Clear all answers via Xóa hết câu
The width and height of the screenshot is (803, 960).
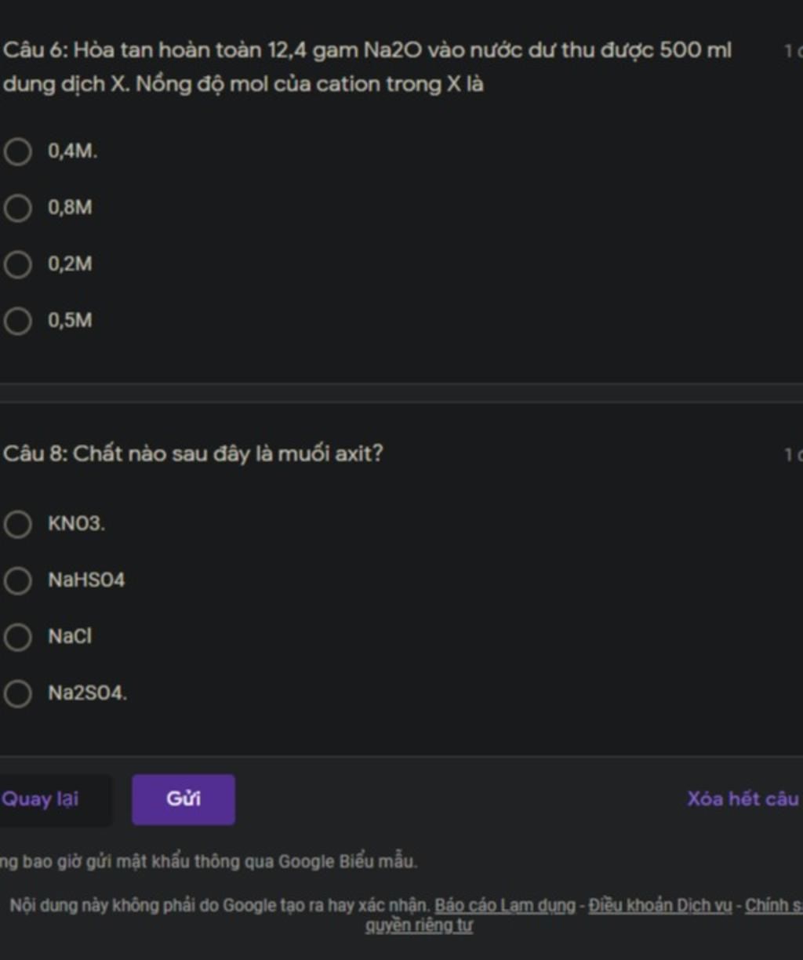[x=743, y=799]
